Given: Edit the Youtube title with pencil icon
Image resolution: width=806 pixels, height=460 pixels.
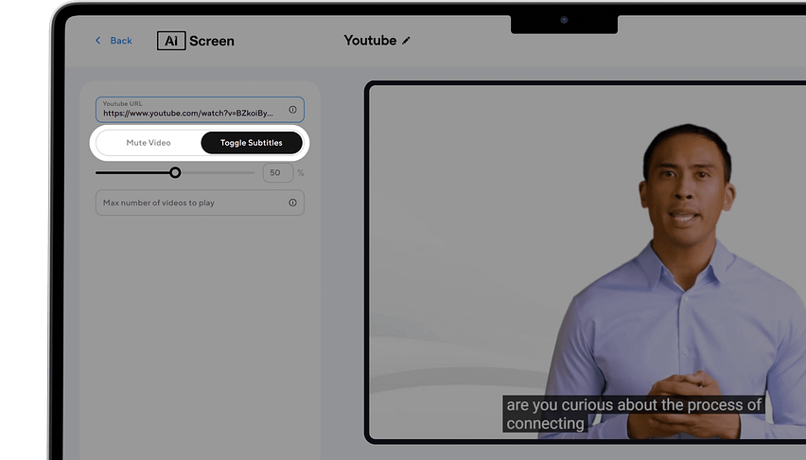Looking at the screenshot, I should [x=406, y=41].
